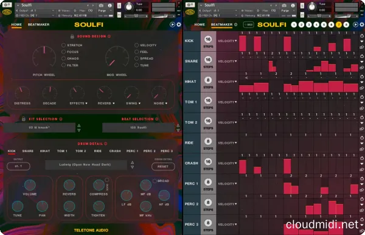Open the Reverb knob dropdown arrow
Viewport: 365px width, 235px height.
point(114,103)
